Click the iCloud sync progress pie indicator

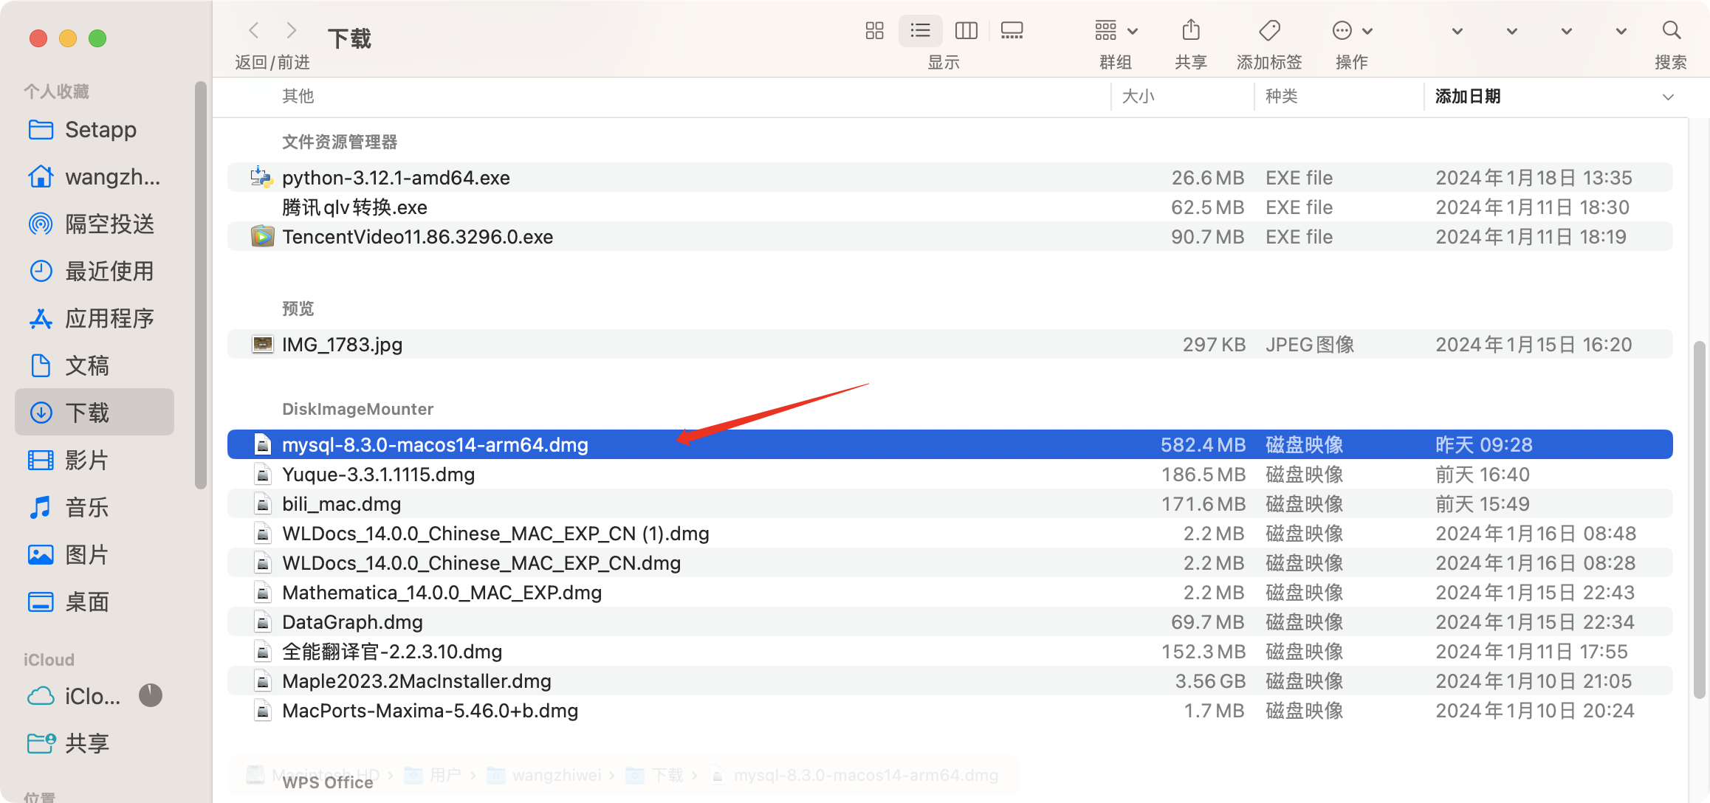click(x=151, y=695)
